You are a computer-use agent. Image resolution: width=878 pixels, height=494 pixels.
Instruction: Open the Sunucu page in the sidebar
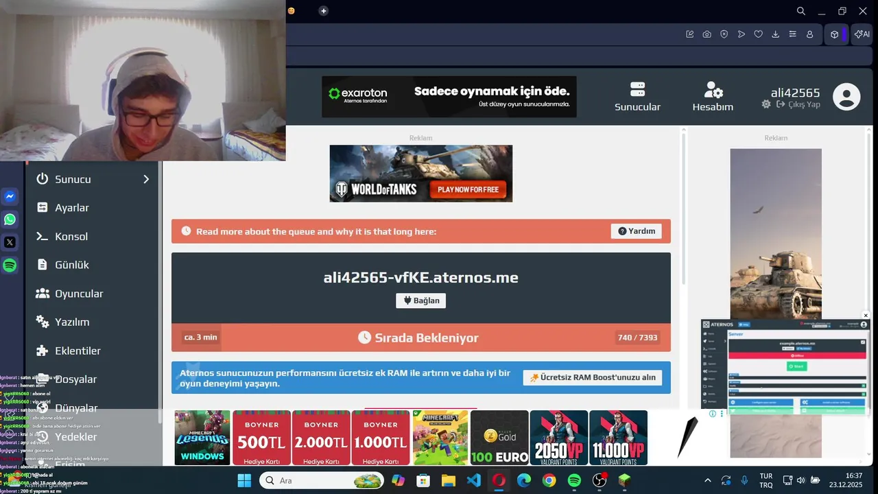(x=92, y=179)
